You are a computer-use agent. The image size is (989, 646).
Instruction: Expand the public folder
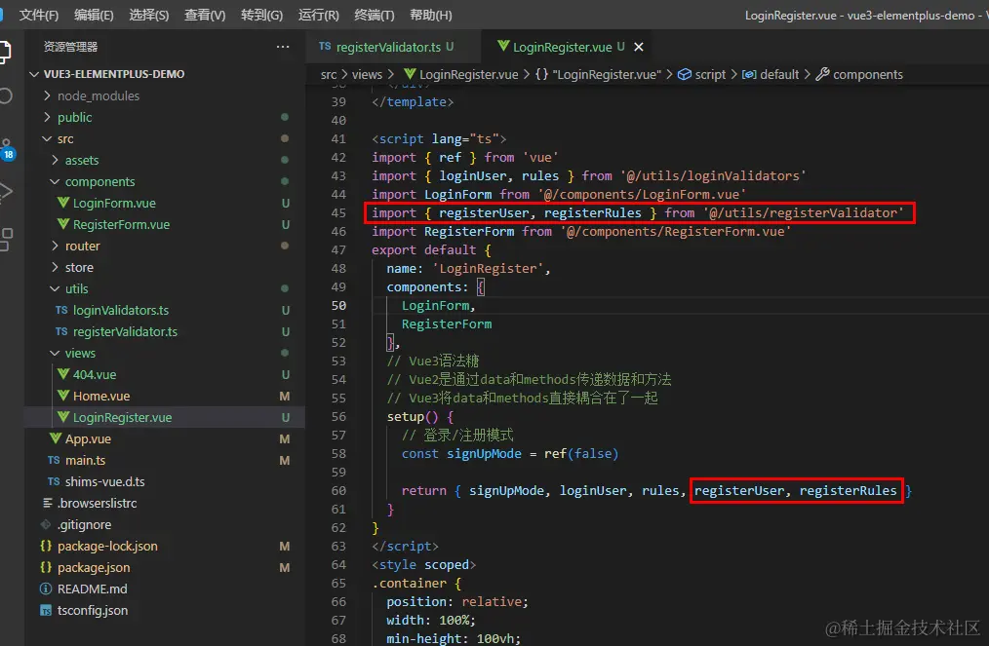pyautogui.click(x=47, y=117)
